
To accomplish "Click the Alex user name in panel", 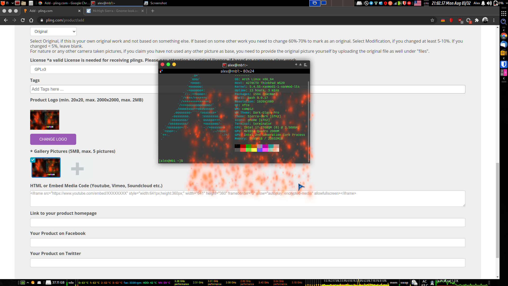I will point(477,3).
